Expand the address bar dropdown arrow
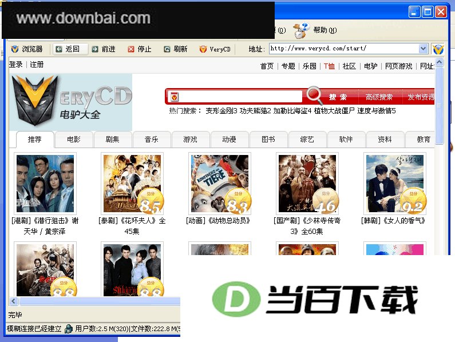The image size is (455, 342). pos(424,49)
